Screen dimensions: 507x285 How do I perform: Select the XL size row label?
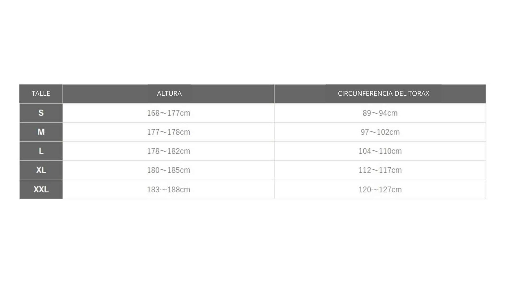pos(41,170)
